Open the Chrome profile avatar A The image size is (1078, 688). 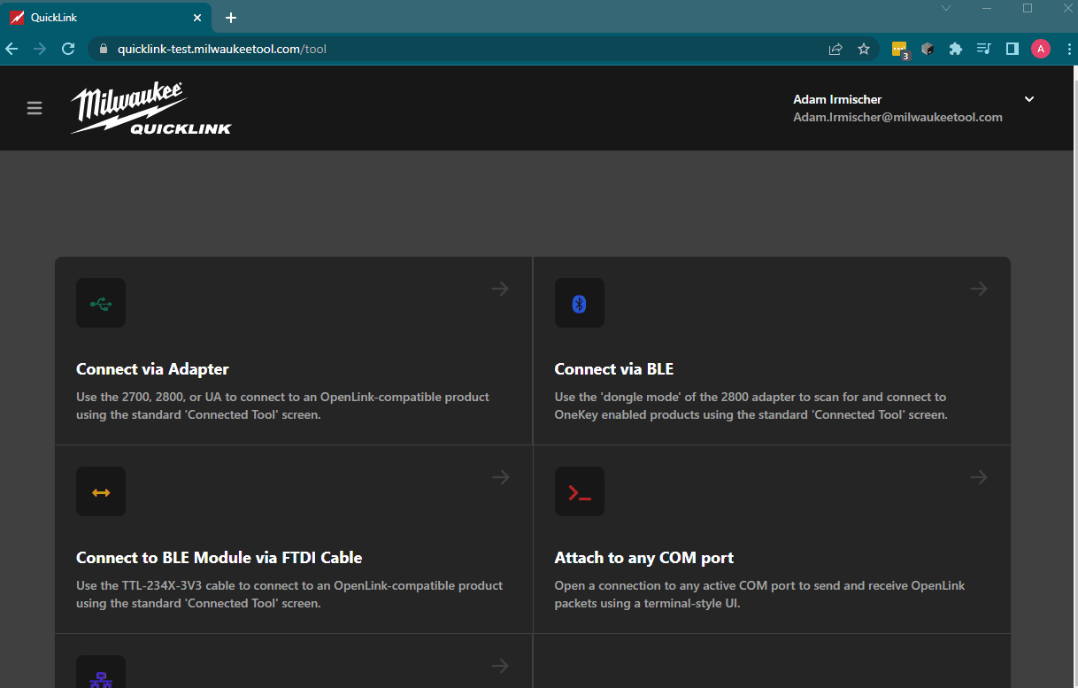1041,49
